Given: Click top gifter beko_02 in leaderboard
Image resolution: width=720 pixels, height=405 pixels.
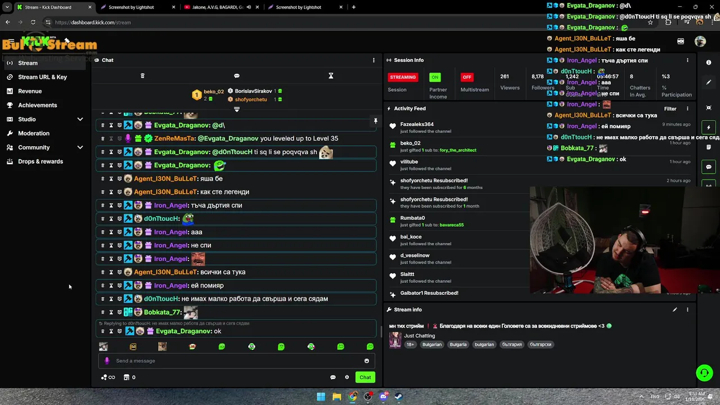Looking at the screenshot, I should (x=214, y=91).
